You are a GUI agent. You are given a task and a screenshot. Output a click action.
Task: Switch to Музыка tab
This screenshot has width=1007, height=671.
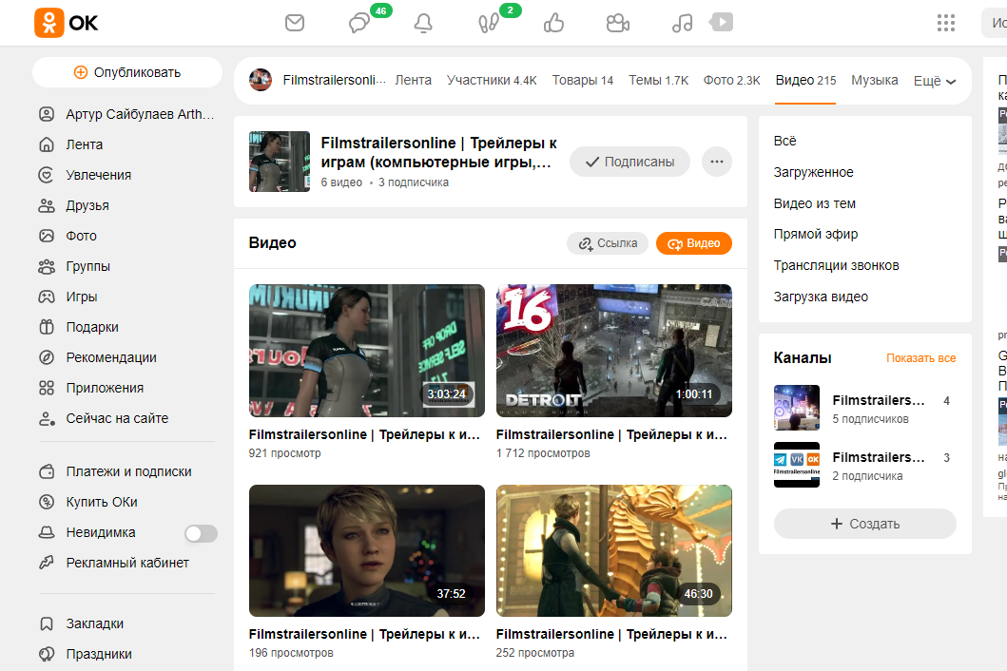click(874, 80)
